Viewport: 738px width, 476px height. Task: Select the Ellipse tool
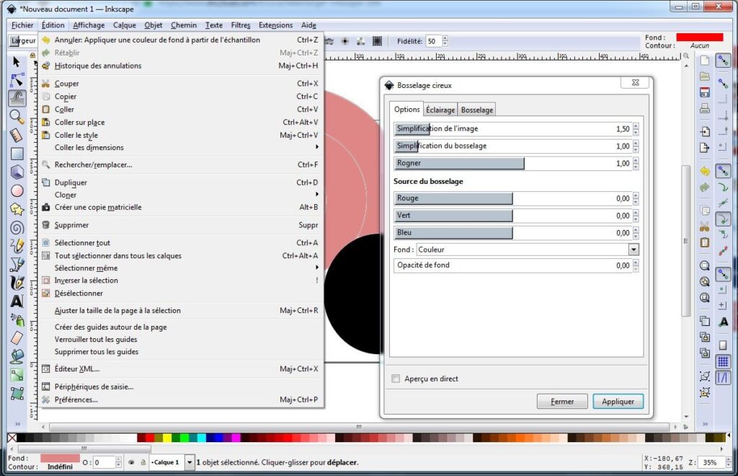tap(16, 190)
